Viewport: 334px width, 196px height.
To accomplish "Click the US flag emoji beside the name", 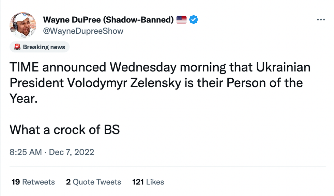I will [x=181, y=20].
